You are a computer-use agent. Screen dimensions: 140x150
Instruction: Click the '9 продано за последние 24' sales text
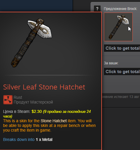67,111
